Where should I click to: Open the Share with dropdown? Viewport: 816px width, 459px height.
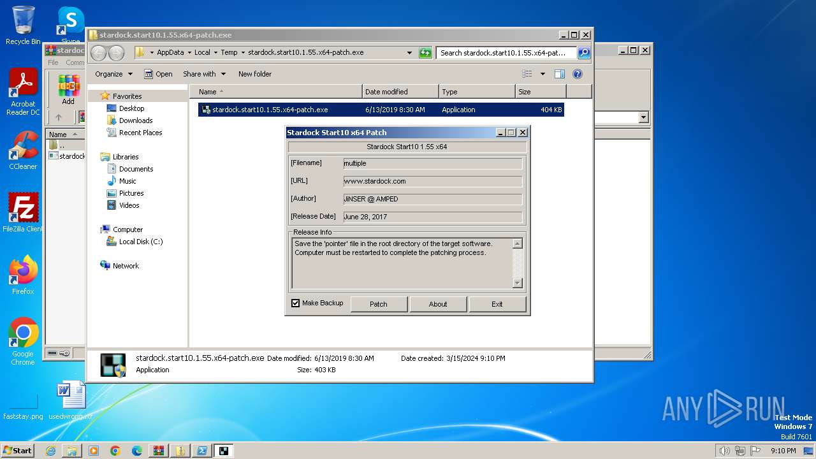pyautogui.click(x=203, y=74)
